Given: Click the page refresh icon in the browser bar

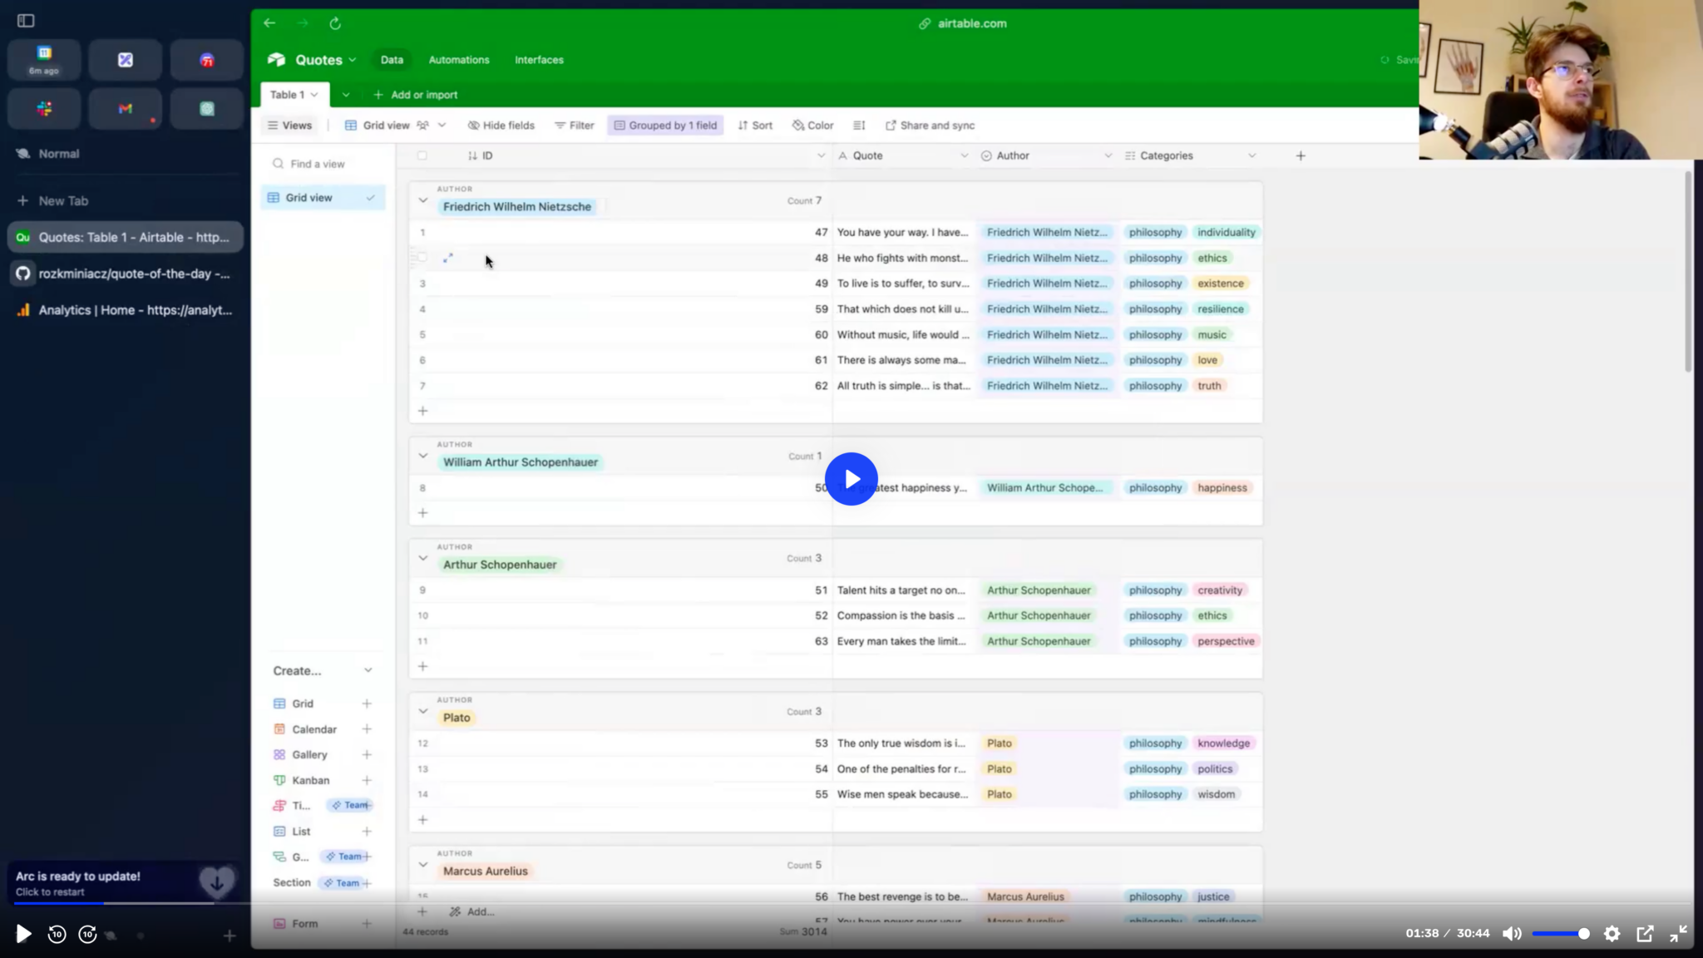Looking at the screenshot, I should click(335, 23).
